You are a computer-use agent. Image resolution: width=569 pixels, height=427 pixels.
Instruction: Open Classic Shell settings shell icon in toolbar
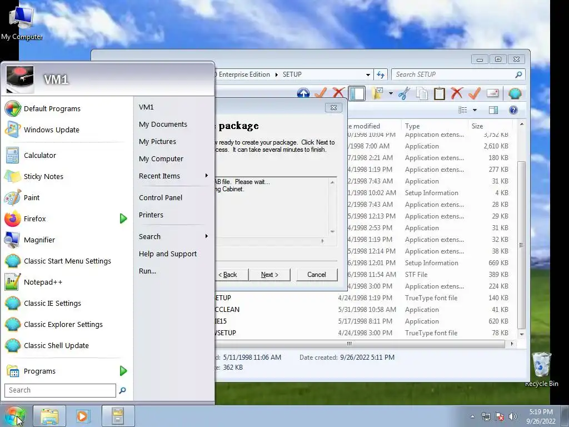coord(515,93)
